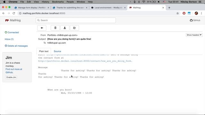
Task: Enable Jim chaos monkey
Action: point(11,77)
